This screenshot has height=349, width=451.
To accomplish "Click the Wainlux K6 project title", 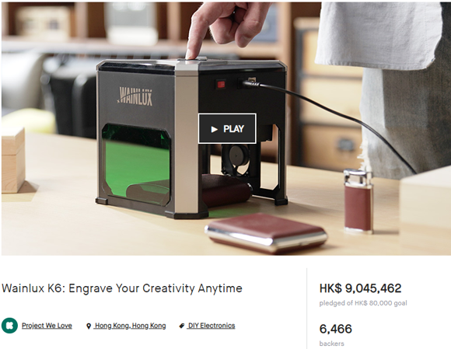I will click(x=122, y=288).
